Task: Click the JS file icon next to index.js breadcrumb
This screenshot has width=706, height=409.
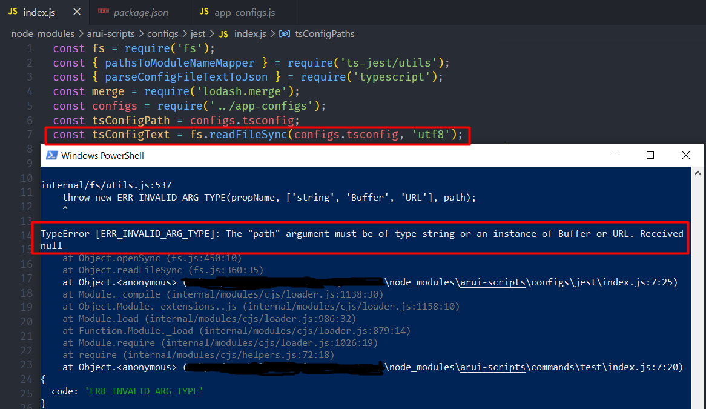Action: (x=222, y=34)
